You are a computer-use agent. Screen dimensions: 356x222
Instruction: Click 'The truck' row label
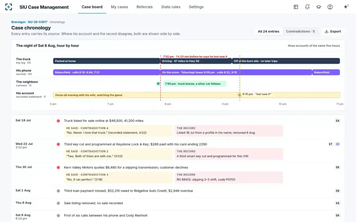click(23, 59)
